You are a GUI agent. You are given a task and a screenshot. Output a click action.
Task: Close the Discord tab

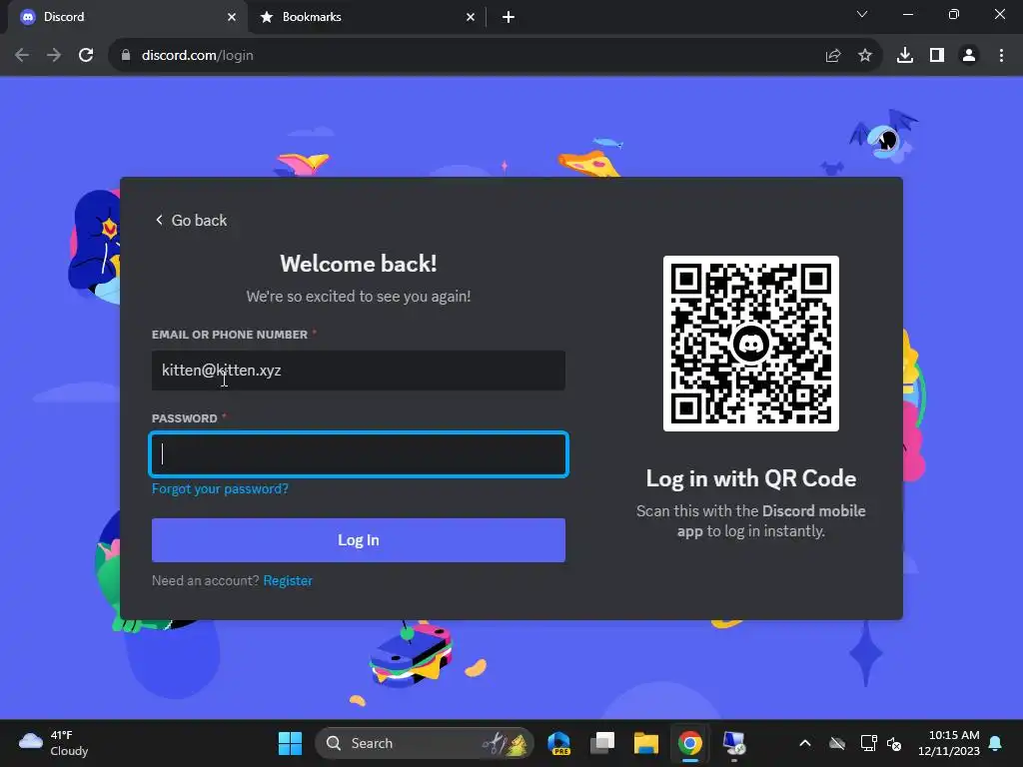232,17
